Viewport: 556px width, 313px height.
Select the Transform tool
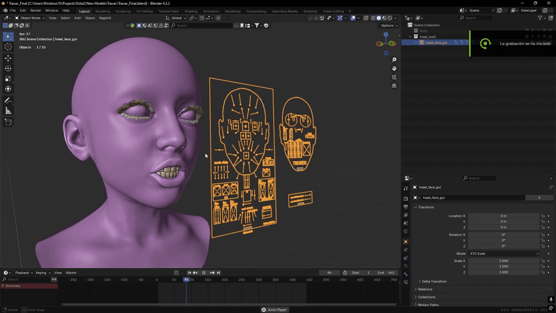pos(8,89)
